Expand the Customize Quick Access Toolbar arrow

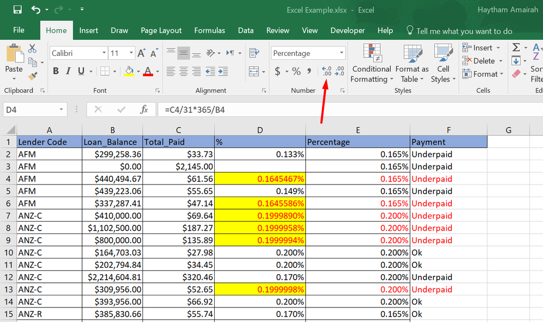pos(82,9)
